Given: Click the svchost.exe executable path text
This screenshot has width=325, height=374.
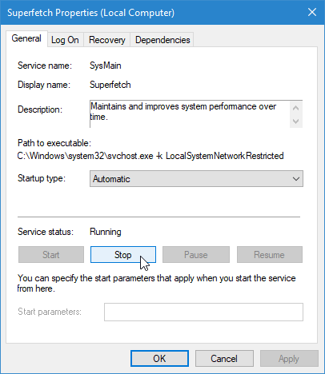Looking at the screenshot, I should (150, 156).
